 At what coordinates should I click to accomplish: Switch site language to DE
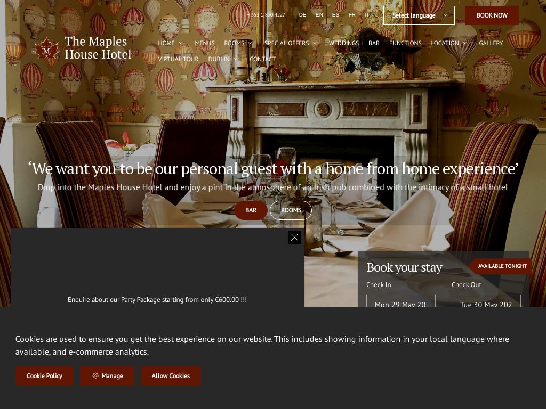pos(303,14)
